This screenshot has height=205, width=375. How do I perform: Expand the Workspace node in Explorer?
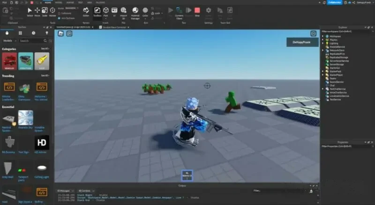click(323, 37)
